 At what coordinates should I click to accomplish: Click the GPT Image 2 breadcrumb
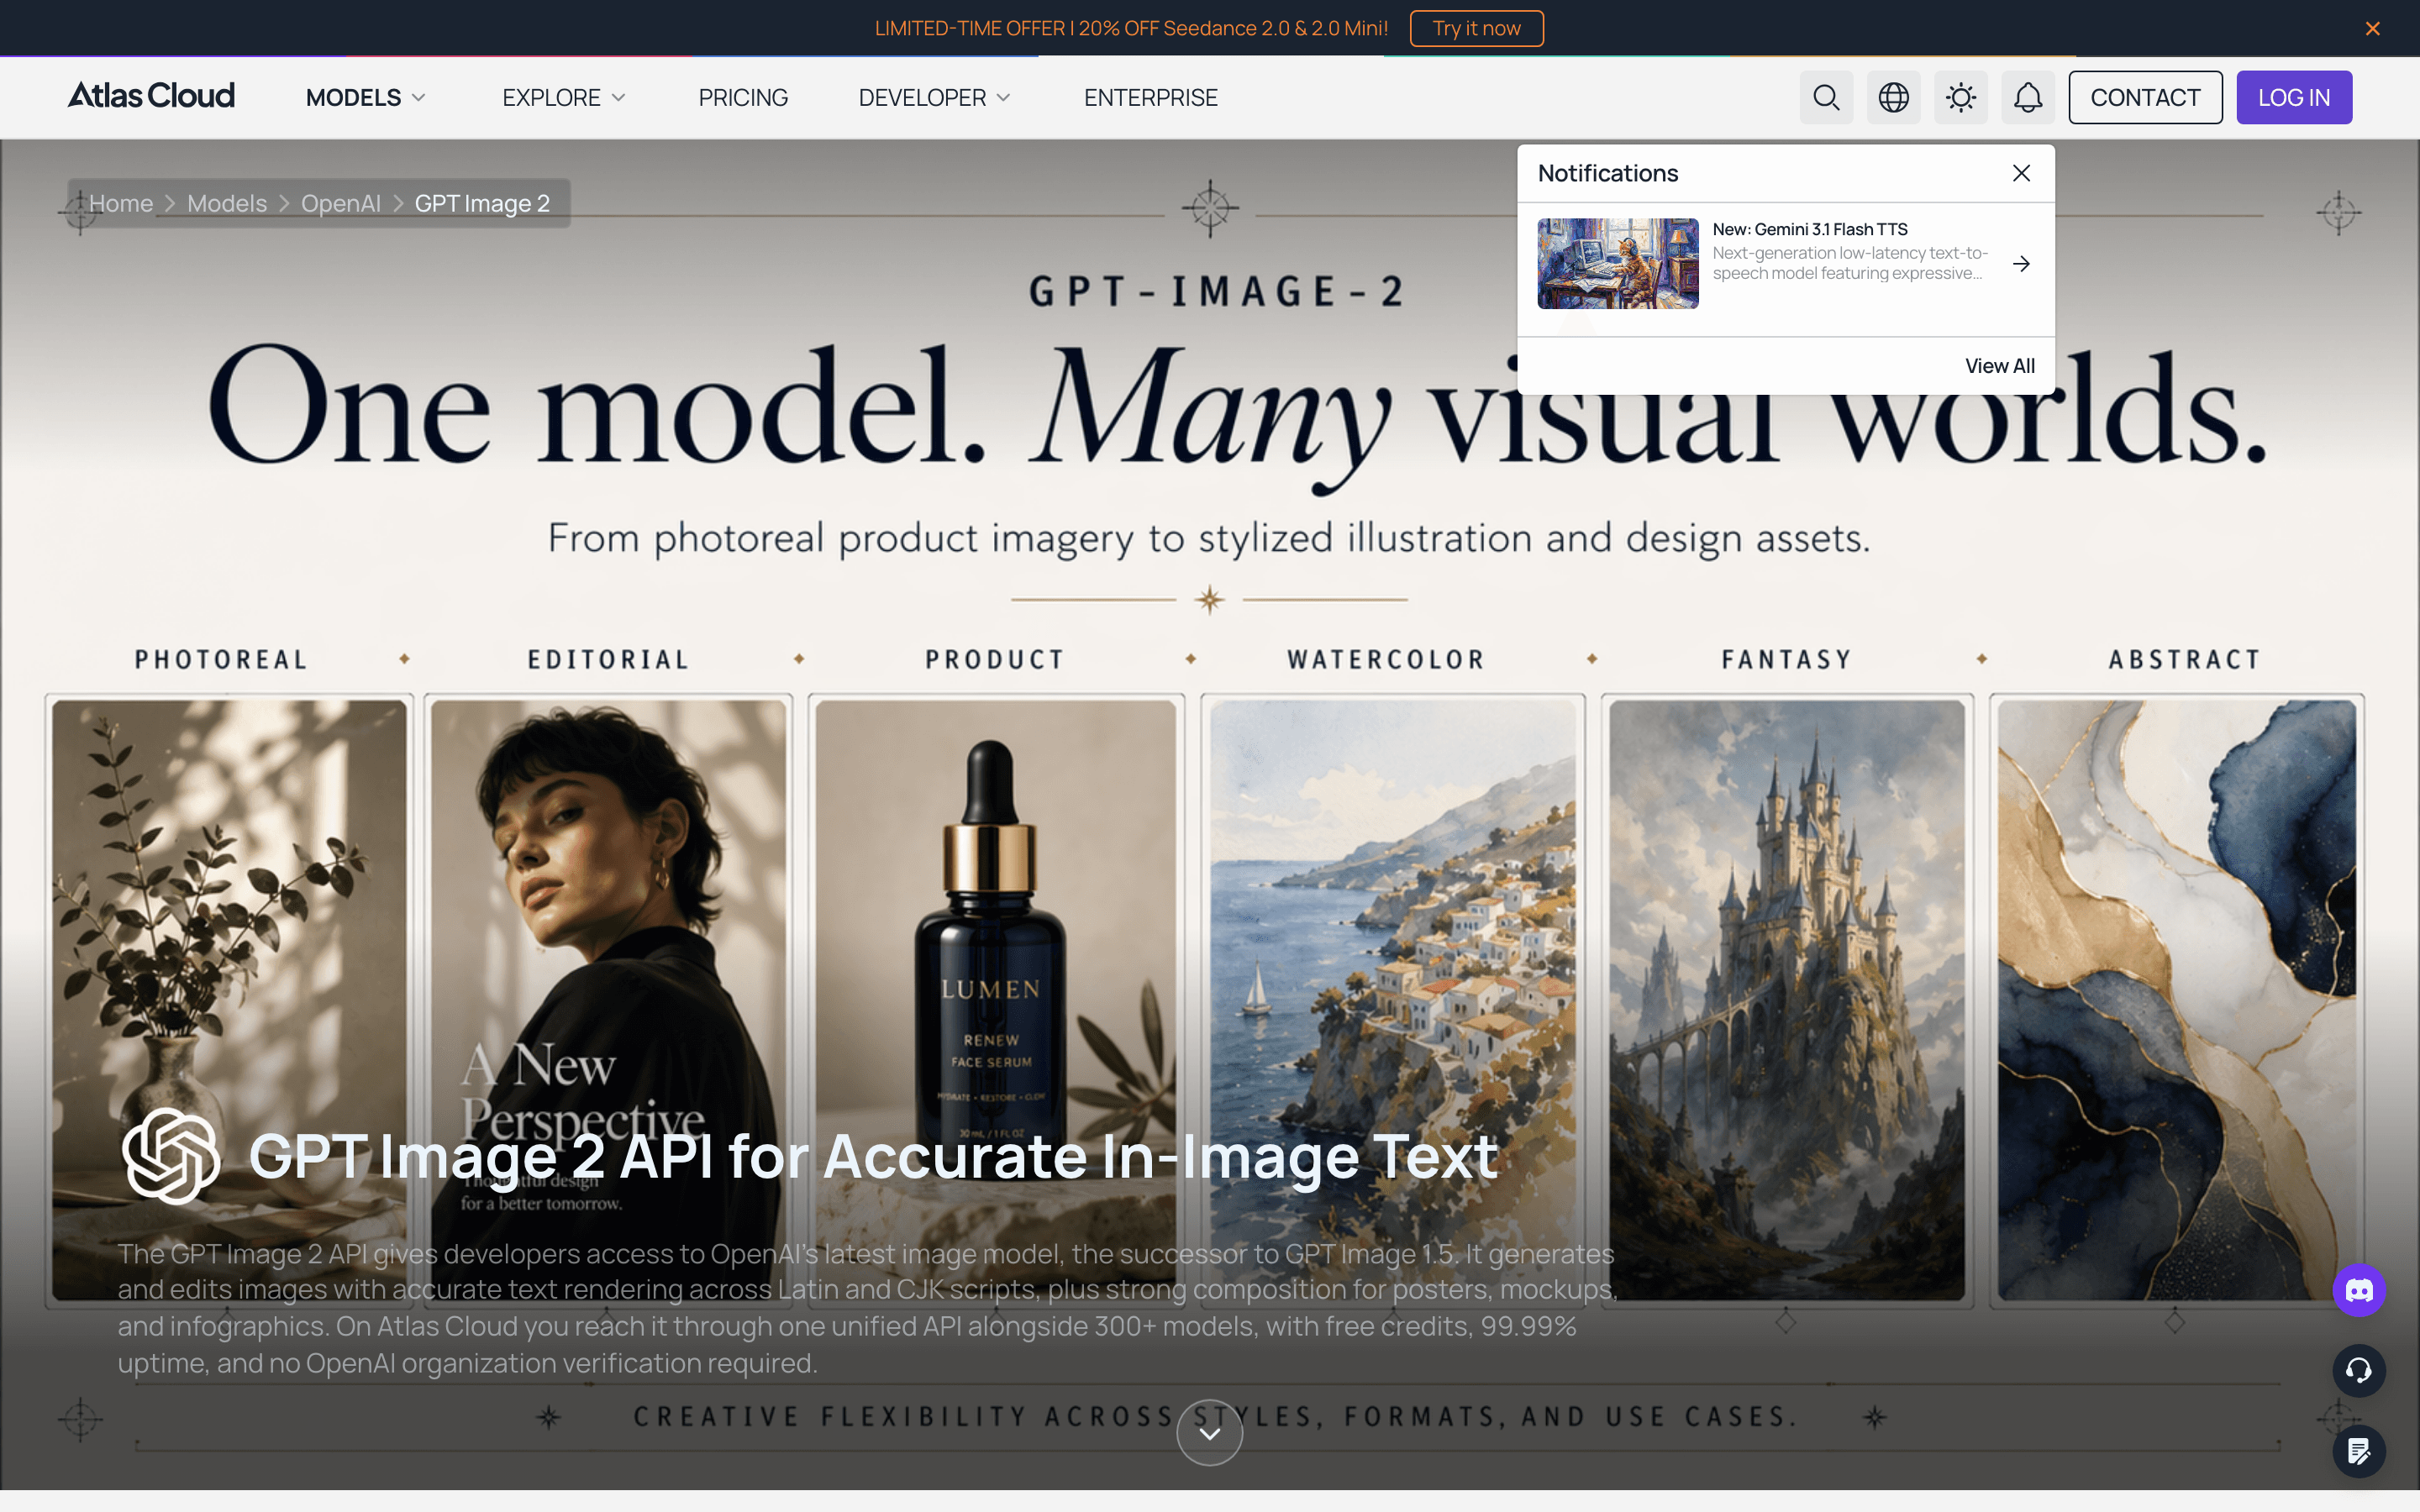(482, 203)
